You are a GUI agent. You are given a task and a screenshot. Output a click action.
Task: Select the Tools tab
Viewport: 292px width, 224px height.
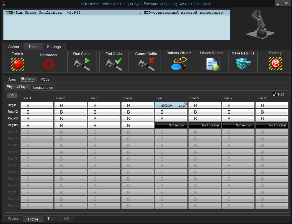point(33,47)
